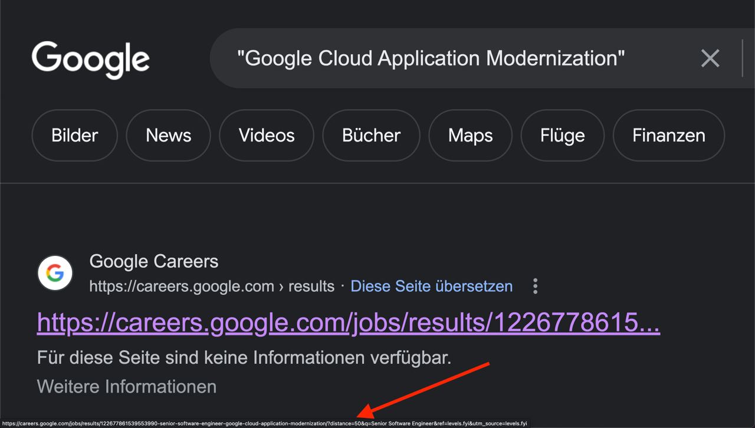Click "Diese Seite übersetzen" link
The height and width of the screenshot is (428, 755).
coord(432,287)
